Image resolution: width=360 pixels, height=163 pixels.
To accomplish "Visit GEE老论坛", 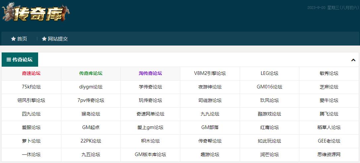I will tap(329, 141).
